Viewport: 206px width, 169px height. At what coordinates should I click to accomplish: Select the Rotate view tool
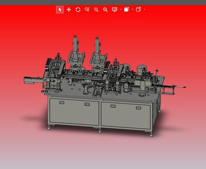(78, 10)
